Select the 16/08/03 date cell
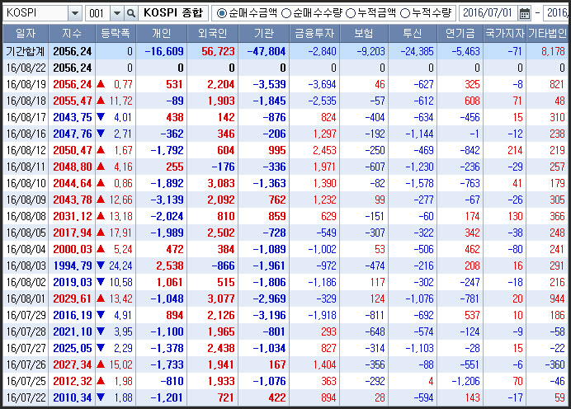 [26, 266]
